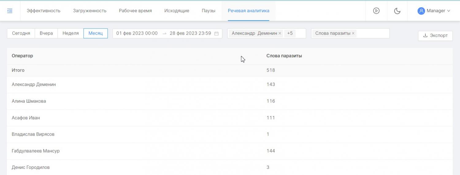The width and height of the screenshot is (460, 175).
Task: Collapse the sidebar menu icon
Action: point(10,11)
